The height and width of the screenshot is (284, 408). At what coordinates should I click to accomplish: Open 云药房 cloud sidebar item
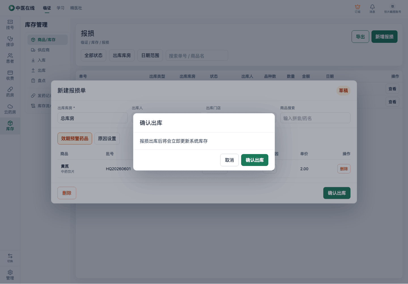click(10, 109)
